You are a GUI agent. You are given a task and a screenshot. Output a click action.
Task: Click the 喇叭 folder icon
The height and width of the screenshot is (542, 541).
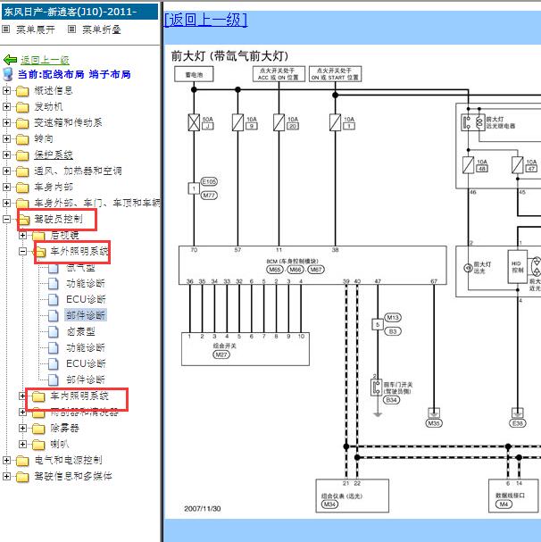[x=38, y=445]
